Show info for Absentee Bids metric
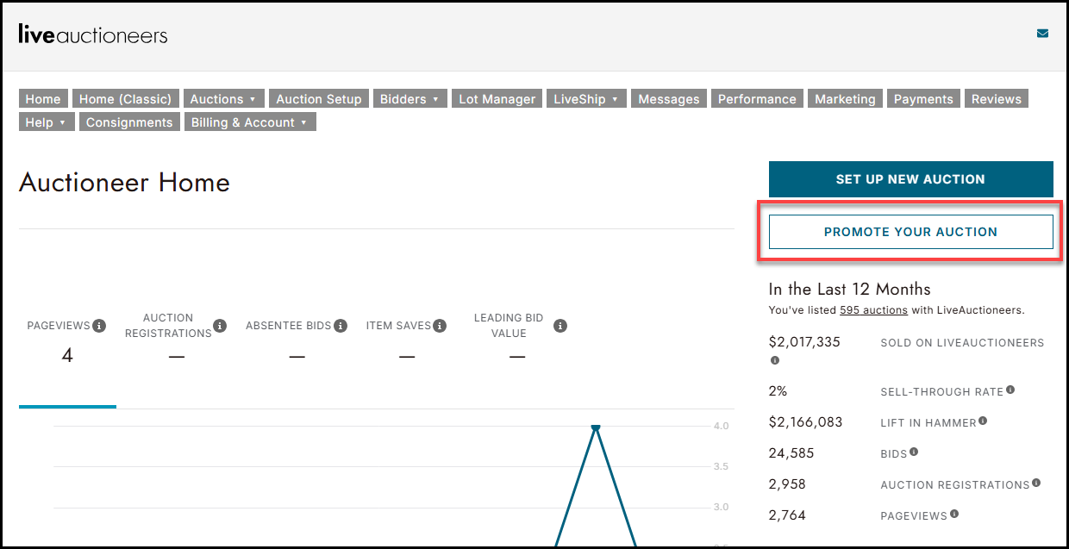This screenshot has height=549, width=1069. point(341,326)
